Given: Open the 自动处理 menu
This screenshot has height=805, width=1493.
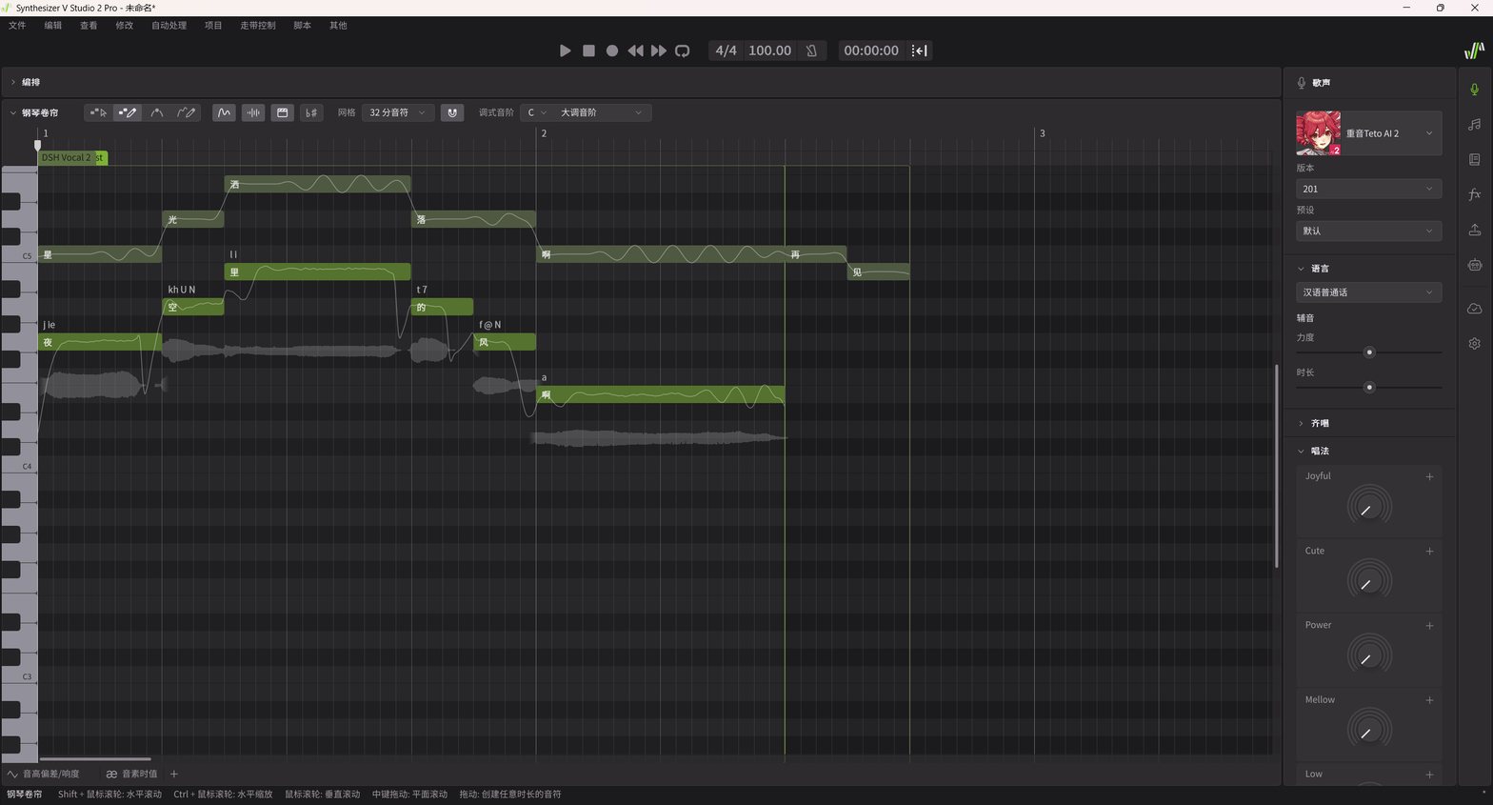Looking at the screenshot, I should (x=169, y=26).
